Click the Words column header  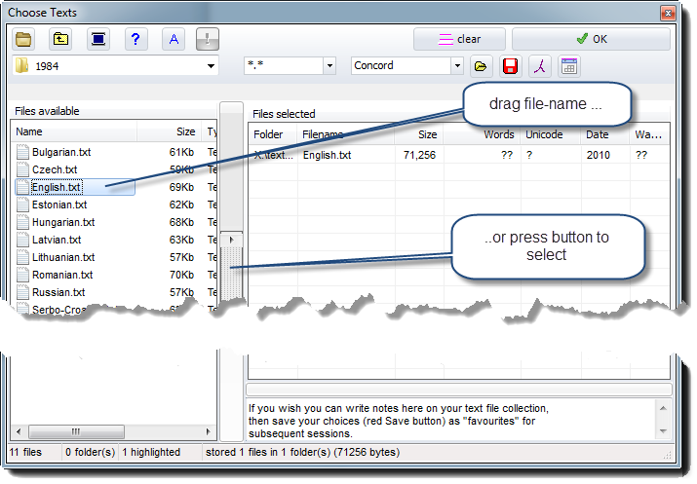coord(484,134)
